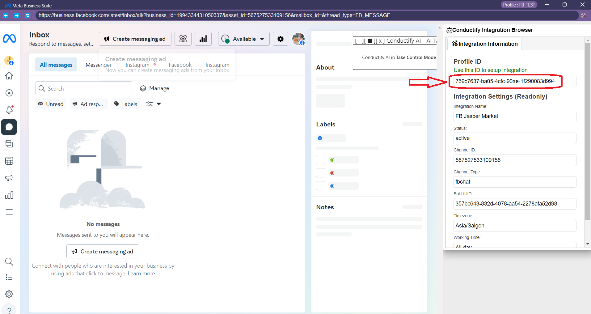Open the Inbox chat bubble icon in sidebar
The height and width of the screenshot is (314, 591).
9,127
